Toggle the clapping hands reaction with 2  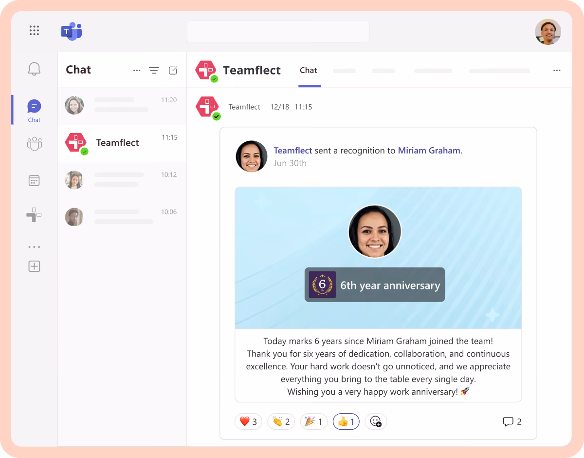[281, 421]
